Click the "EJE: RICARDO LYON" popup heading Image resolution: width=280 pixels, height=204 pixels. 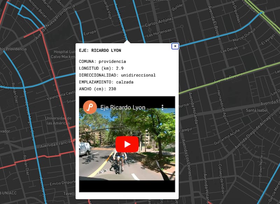coord(100,51)
